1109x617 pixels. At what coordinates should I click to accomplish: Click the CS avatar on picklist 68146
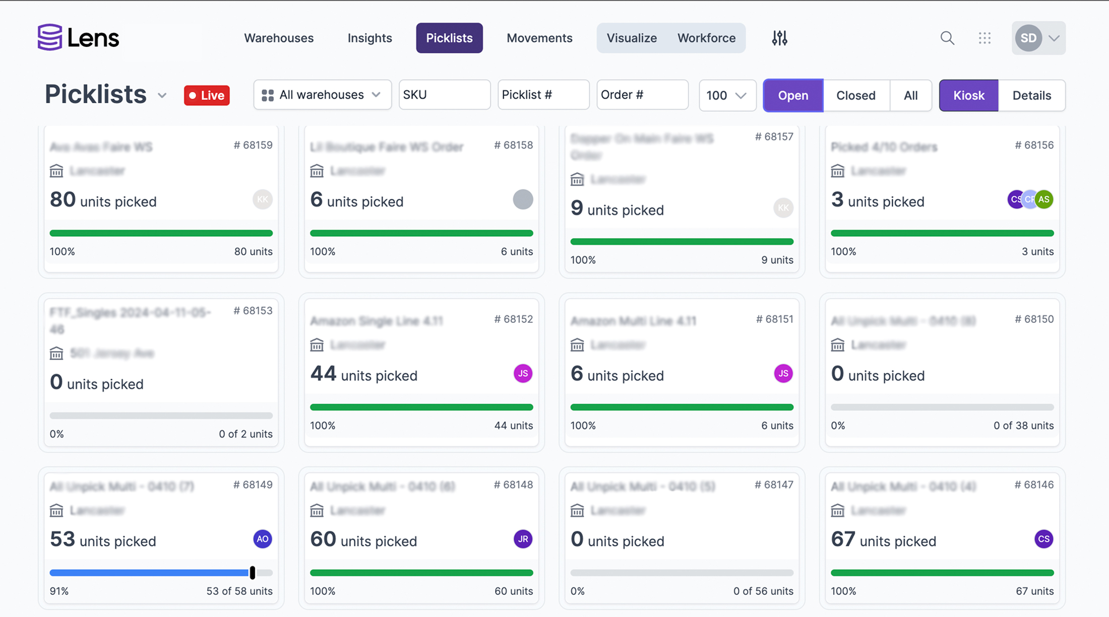click(1043, 539)
